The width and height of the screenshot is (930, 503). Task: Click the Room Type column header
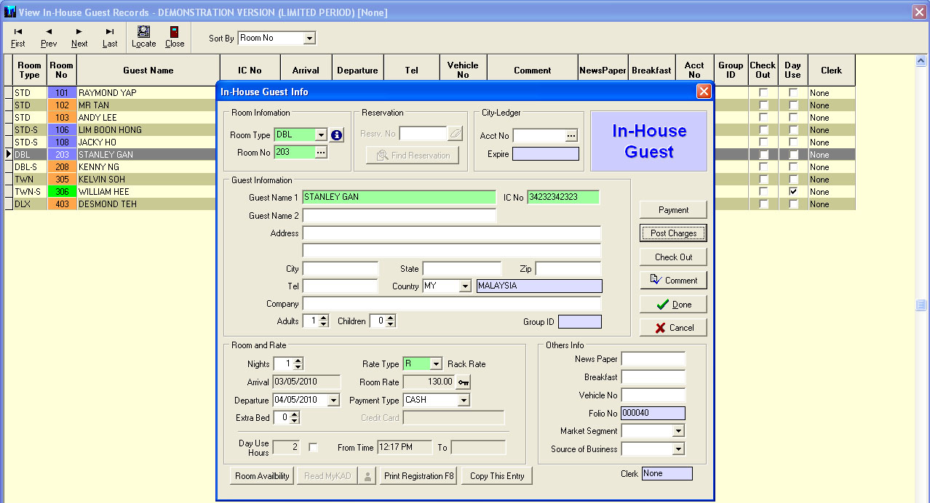(x=30, y=71)
